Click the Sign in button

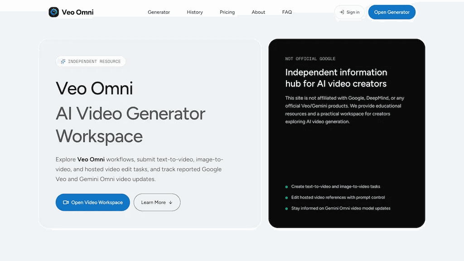click(349, 12)
